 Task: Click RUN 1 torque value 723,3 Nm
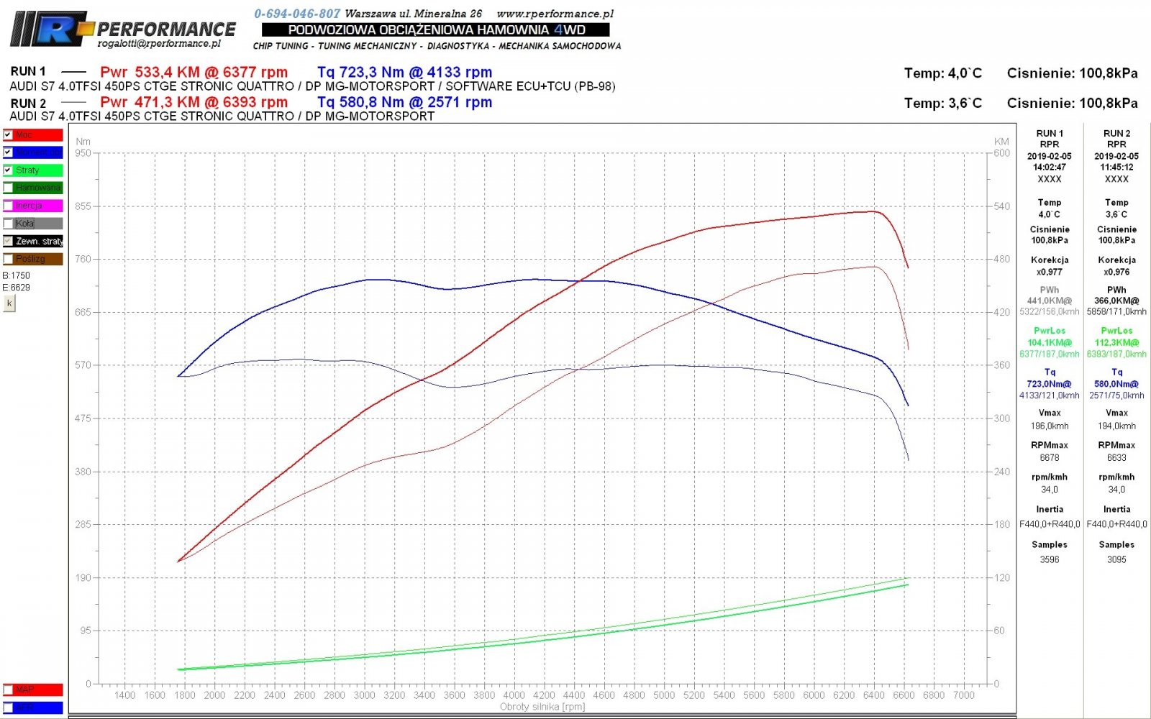[x=370, y=72]
